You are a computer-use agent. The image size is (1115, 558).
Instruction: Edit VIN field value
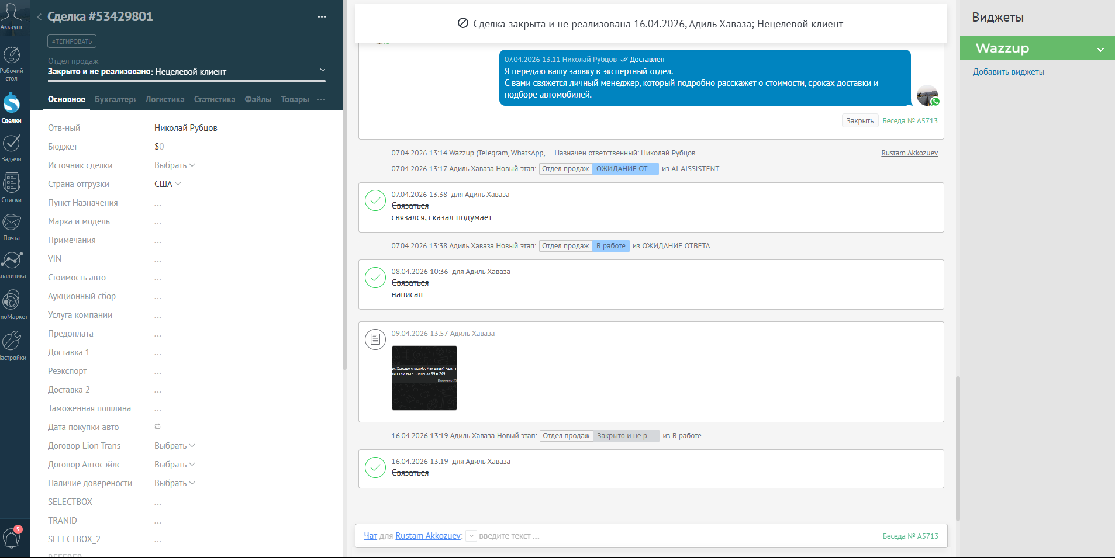(158, 259)
